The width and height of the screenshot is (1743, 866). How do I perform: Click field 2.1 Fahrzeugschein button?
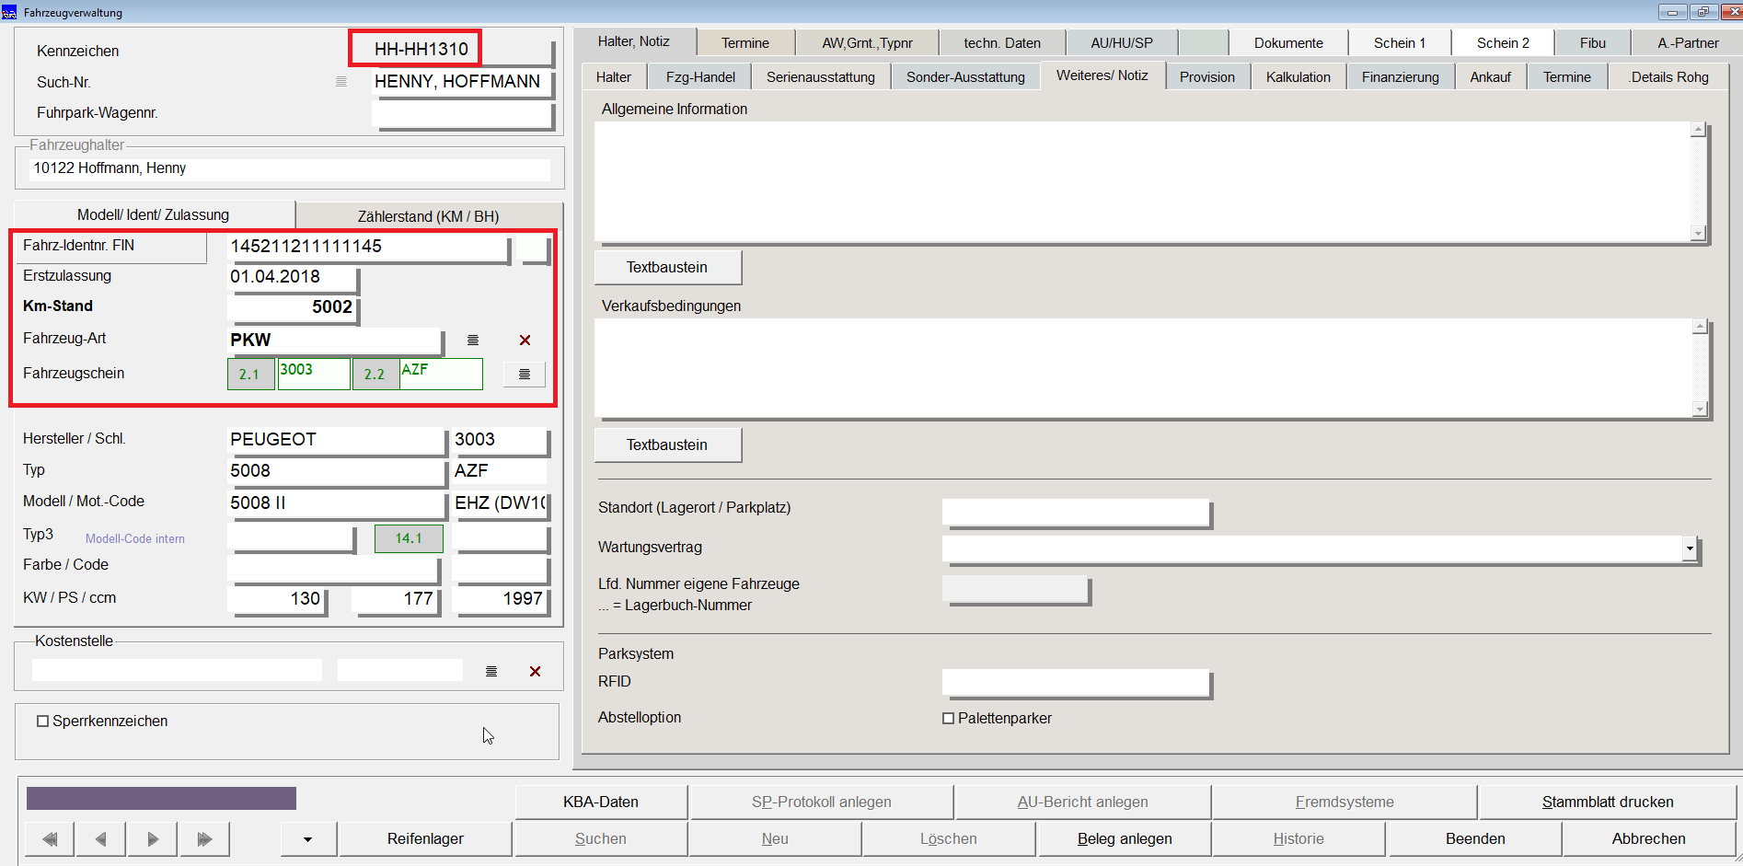250,374
